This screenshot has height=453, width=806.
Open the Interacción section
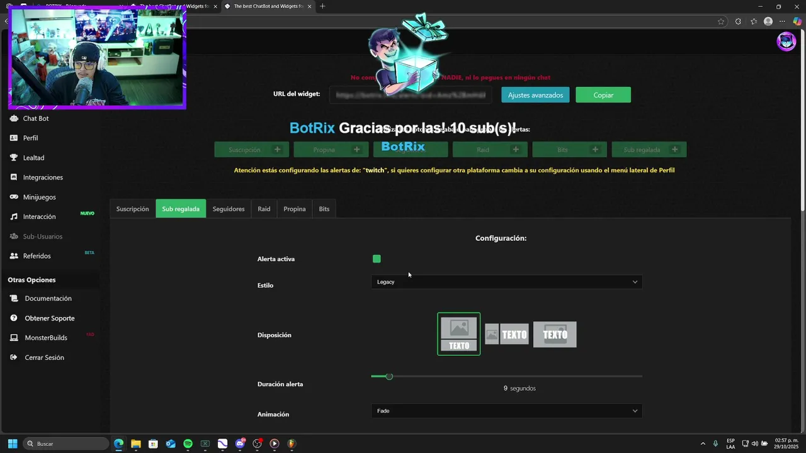tap(39, 216)
